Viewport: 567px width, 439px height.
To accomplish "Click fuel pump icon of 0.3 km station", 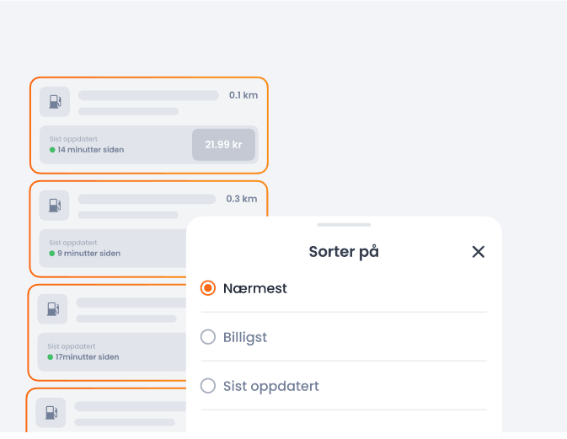I will [54, 205].
